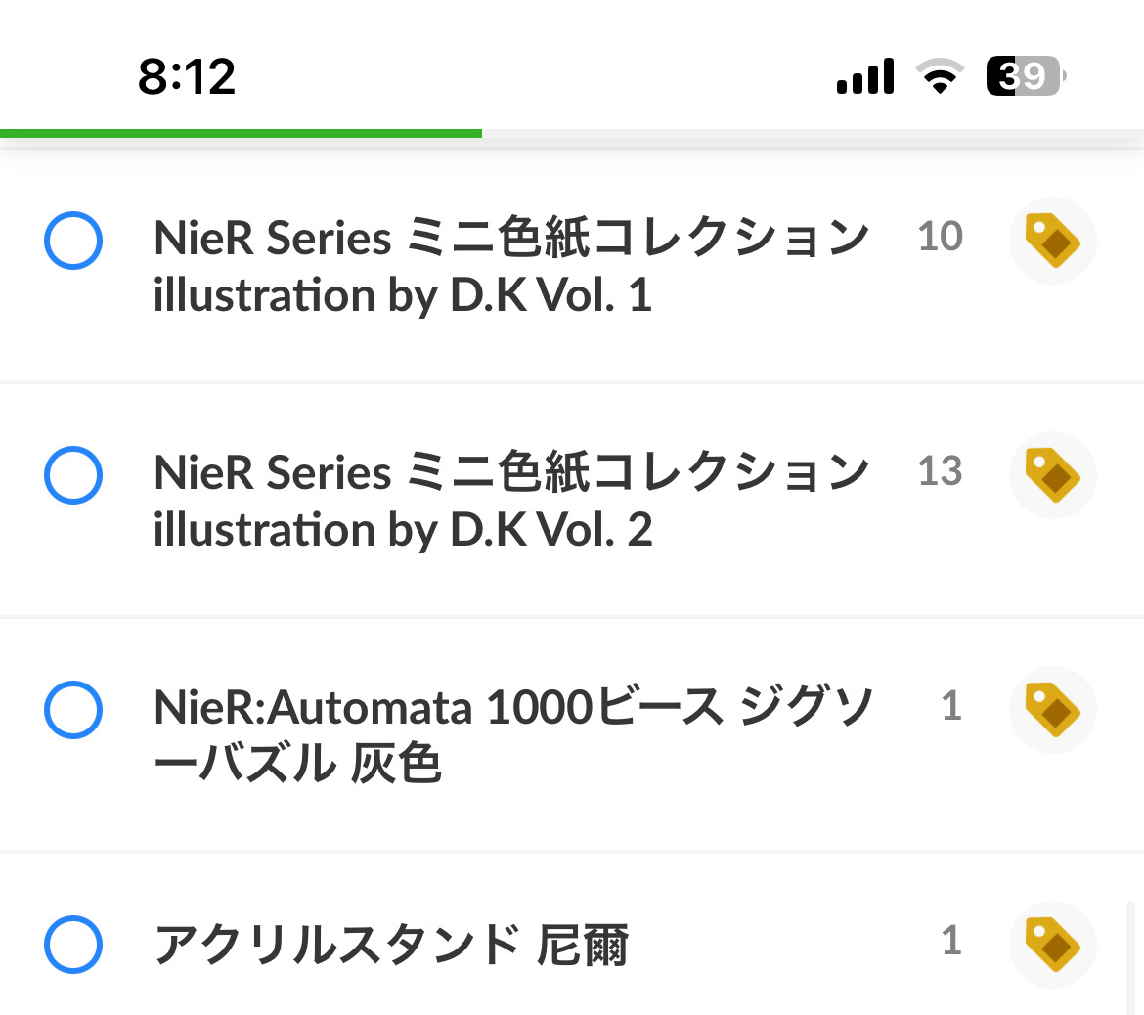Tap the cellular signal bars icon
Viewport: 1144px width, 1015px height.
tap(865, 76)
